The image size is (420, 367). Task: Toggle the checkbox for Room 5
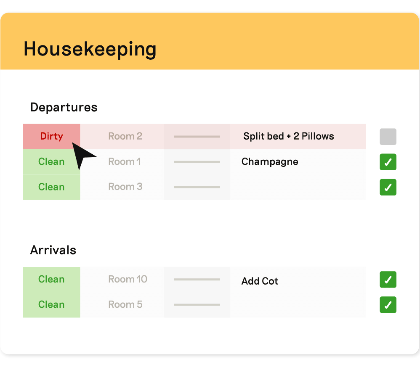pos(388,305)
